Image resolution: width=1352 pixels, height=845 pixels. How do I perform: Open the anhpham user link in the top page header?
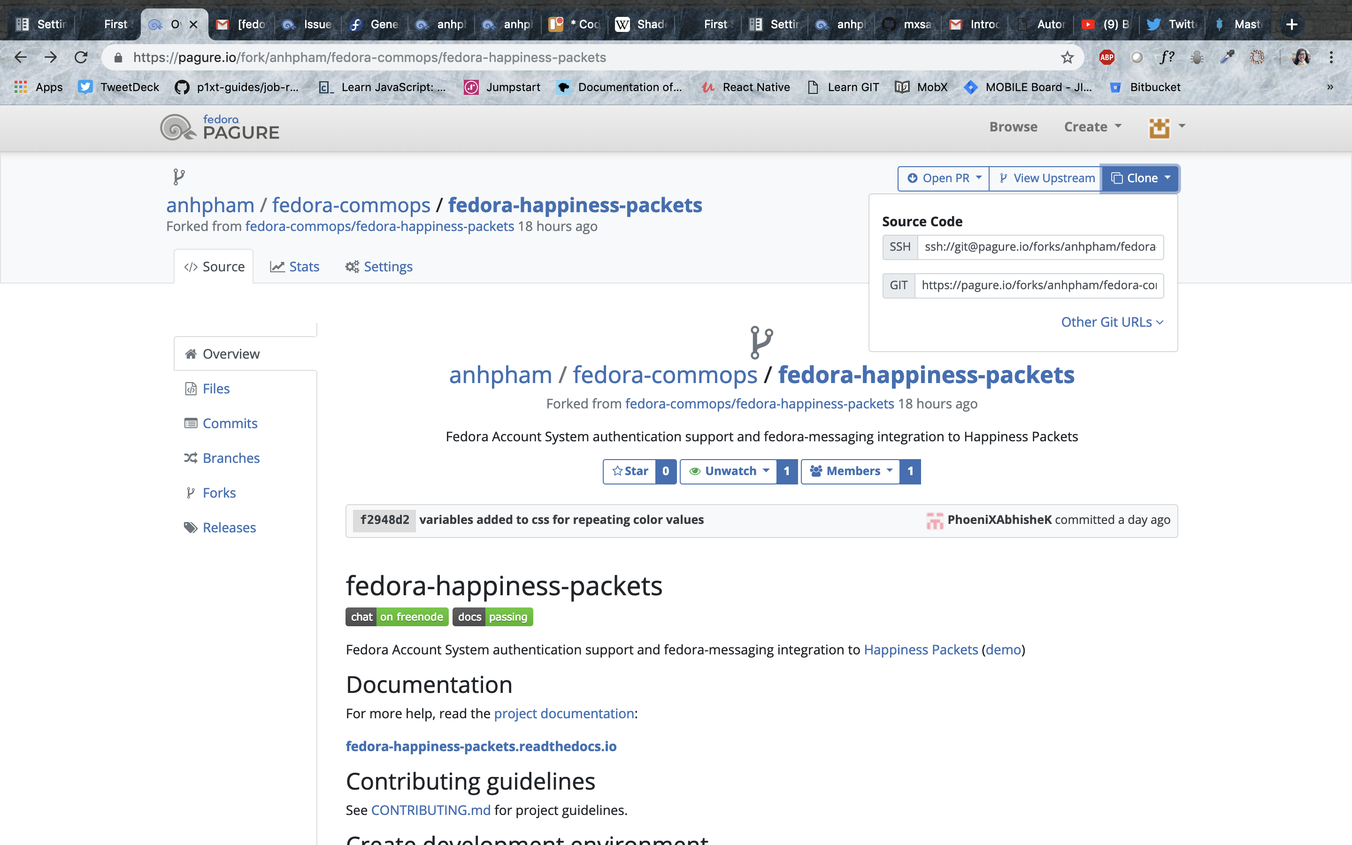210,205
